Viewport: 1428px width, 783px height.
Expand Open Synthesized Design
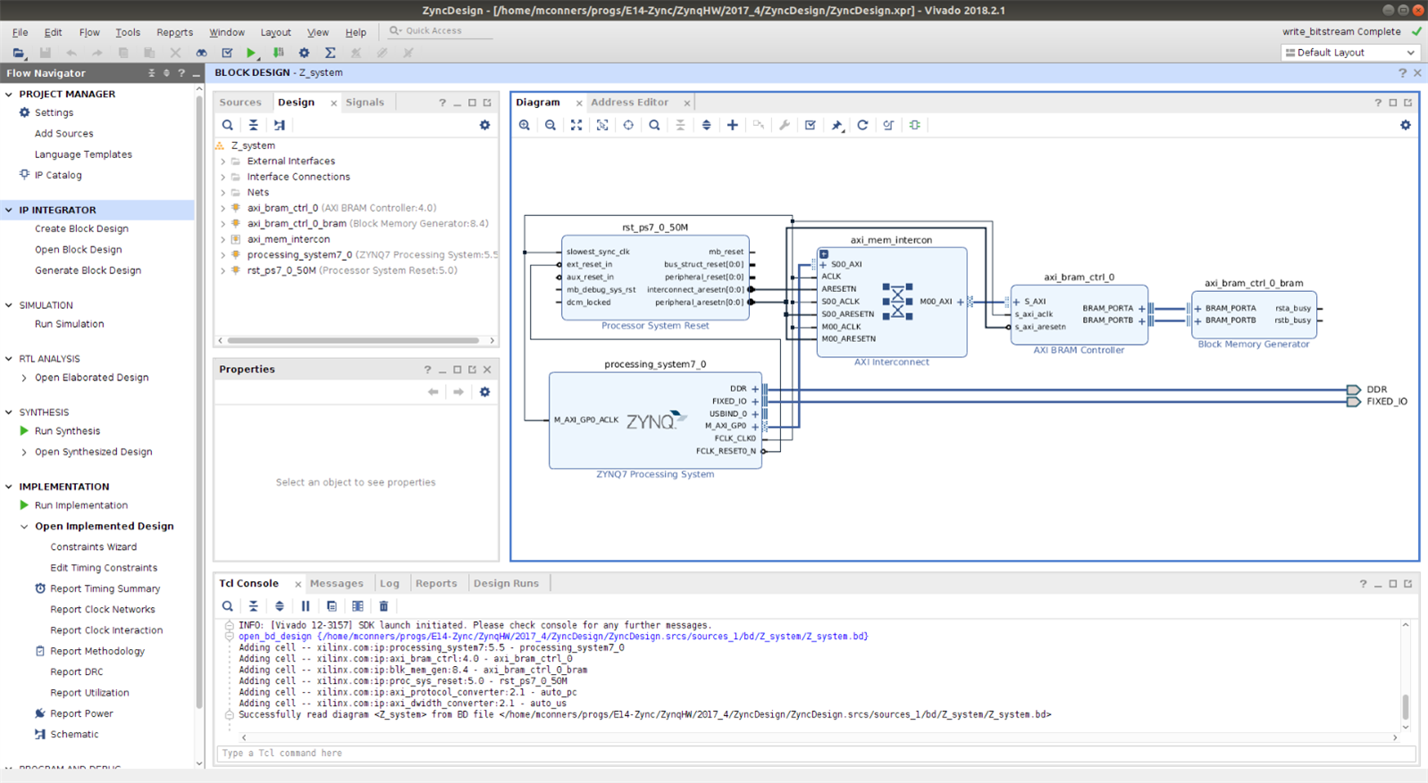tap(24, 452)
